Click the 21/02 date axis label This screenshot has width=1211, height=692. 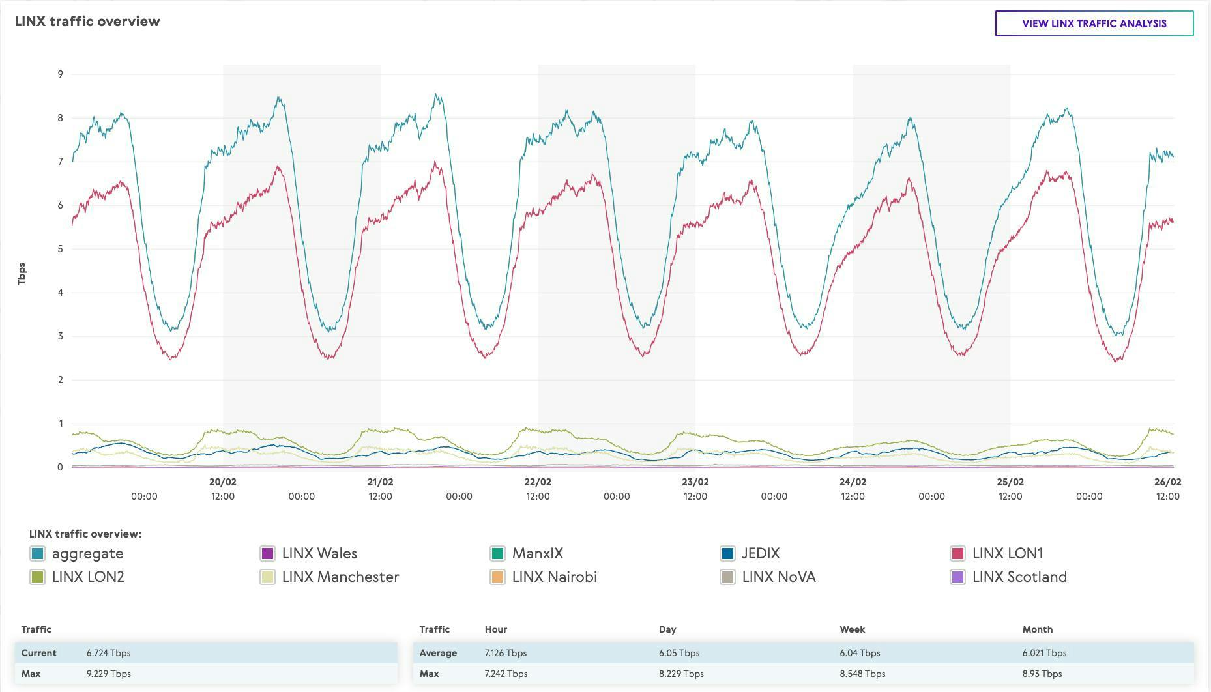point(380,482)
